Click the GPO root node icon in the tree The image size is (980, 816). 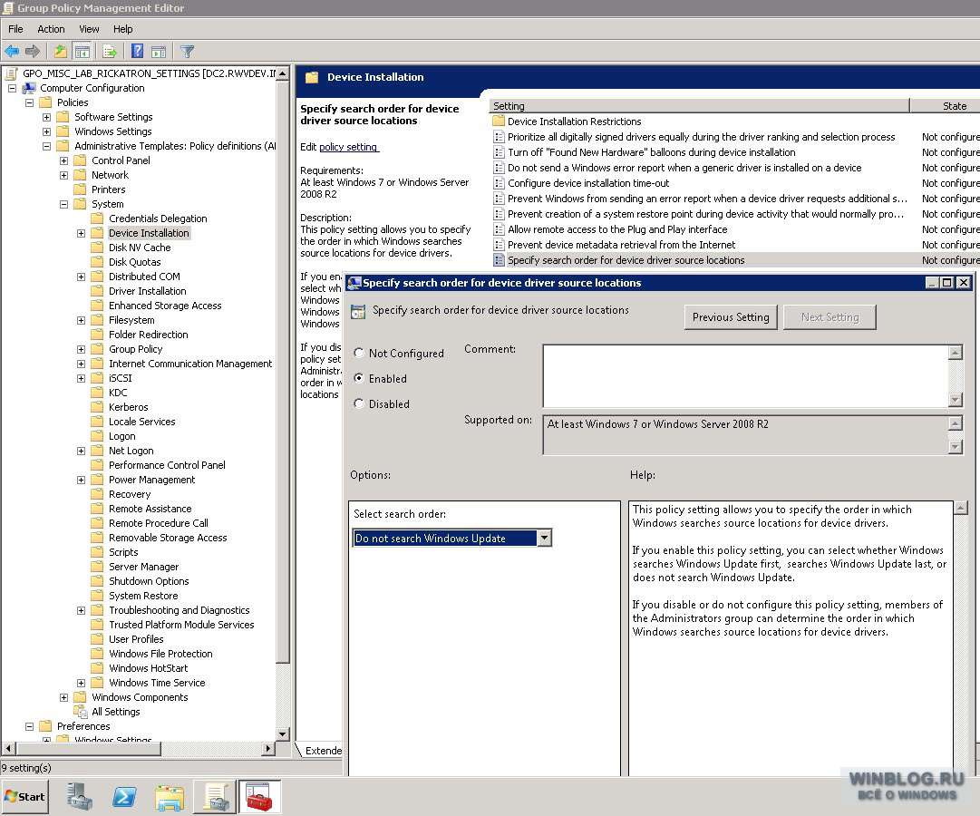11,73
